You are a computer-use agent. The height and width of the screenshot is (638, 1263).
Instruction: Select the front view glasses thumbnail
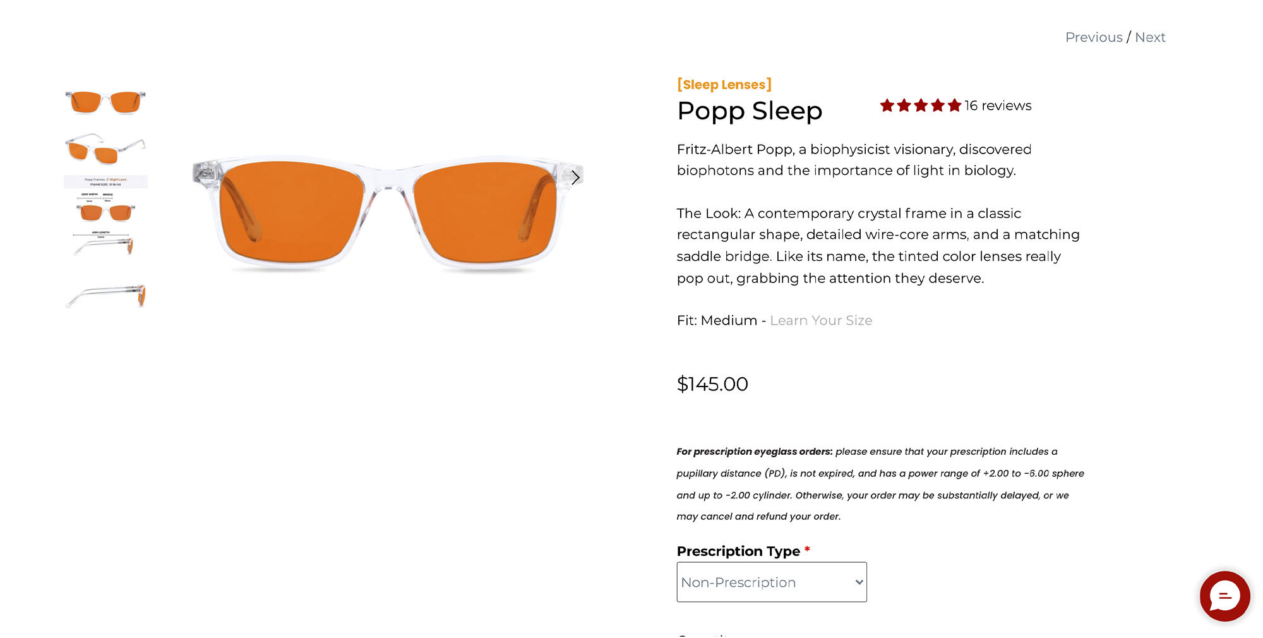105,102
